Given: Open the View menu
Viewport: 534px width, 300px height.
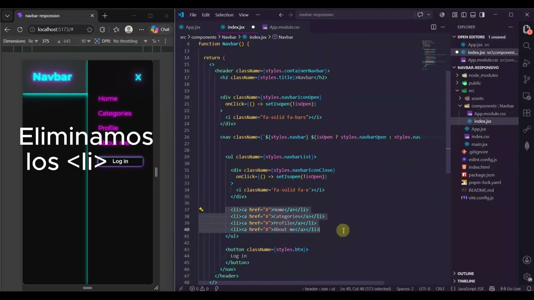Looking at the screenshot, I should click(x=244, y=15).
